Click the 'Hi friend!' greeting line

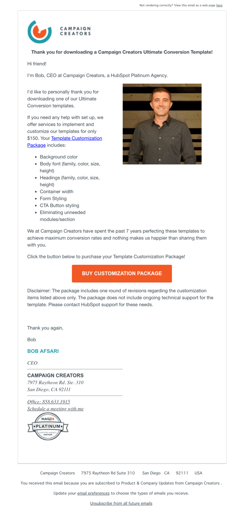37,64
